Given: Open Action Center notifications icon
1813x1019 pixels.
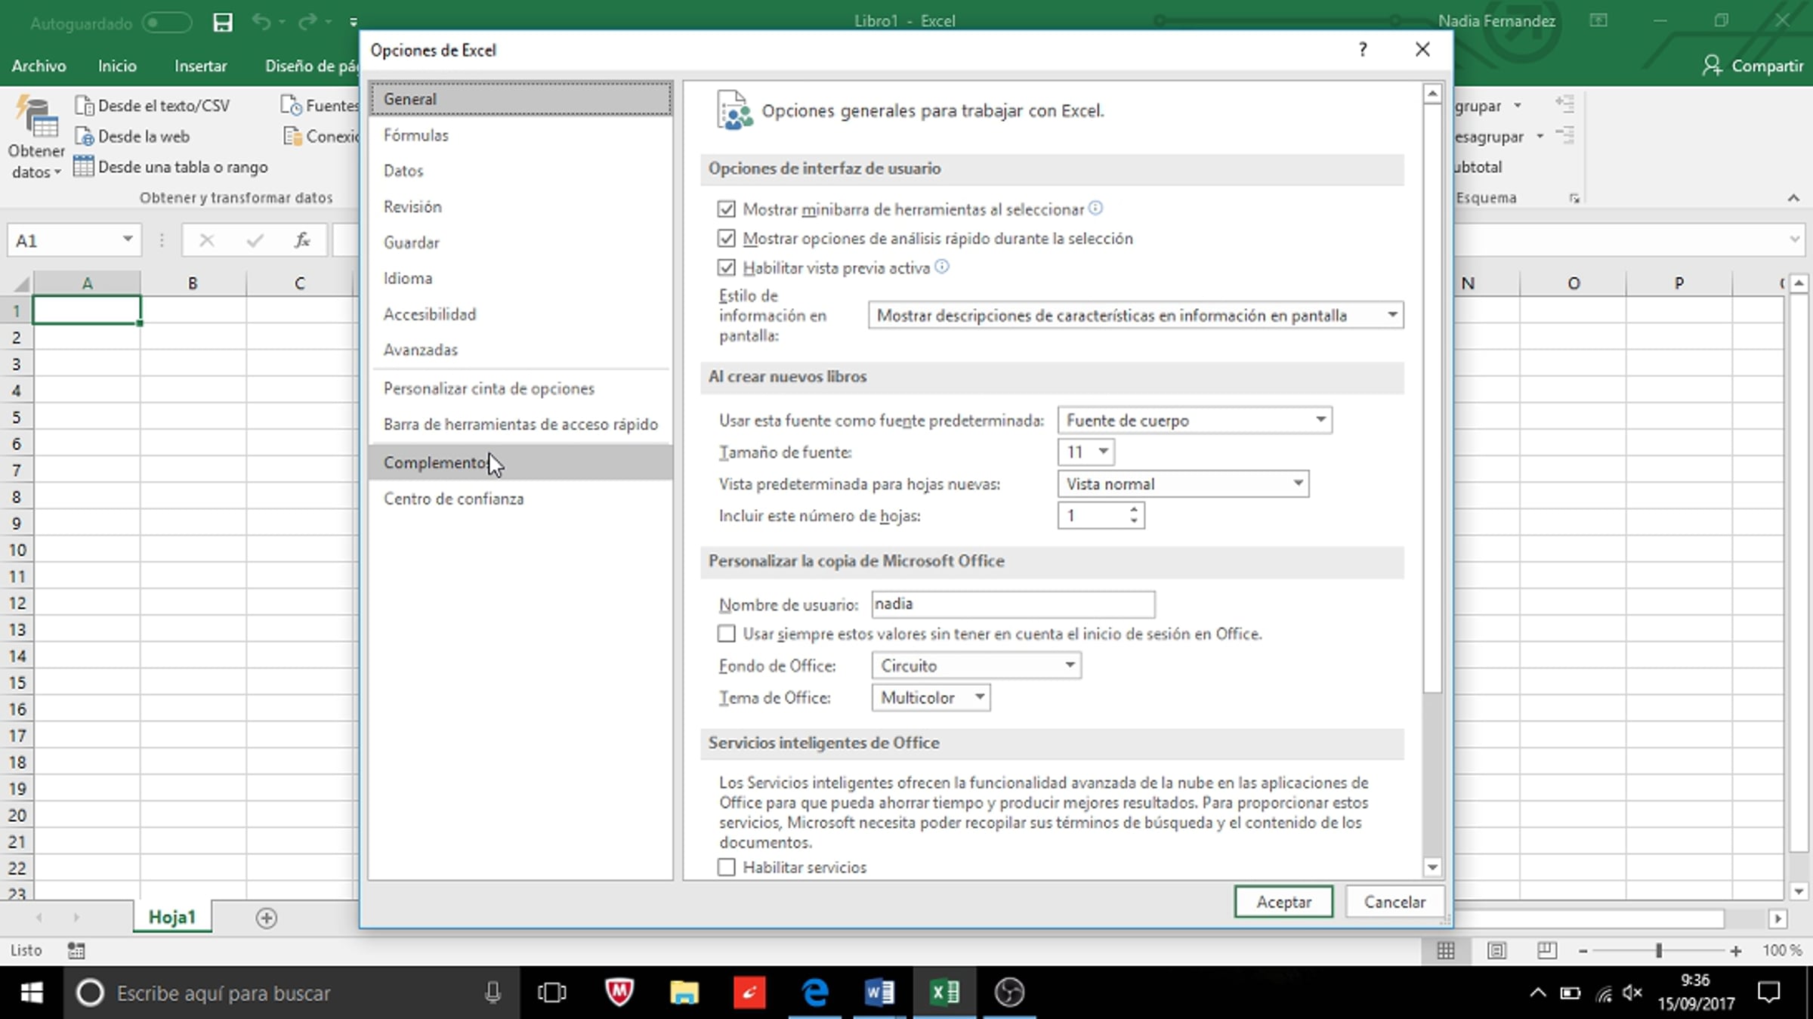Looking at the screenshot, I should click(1769, 993).
